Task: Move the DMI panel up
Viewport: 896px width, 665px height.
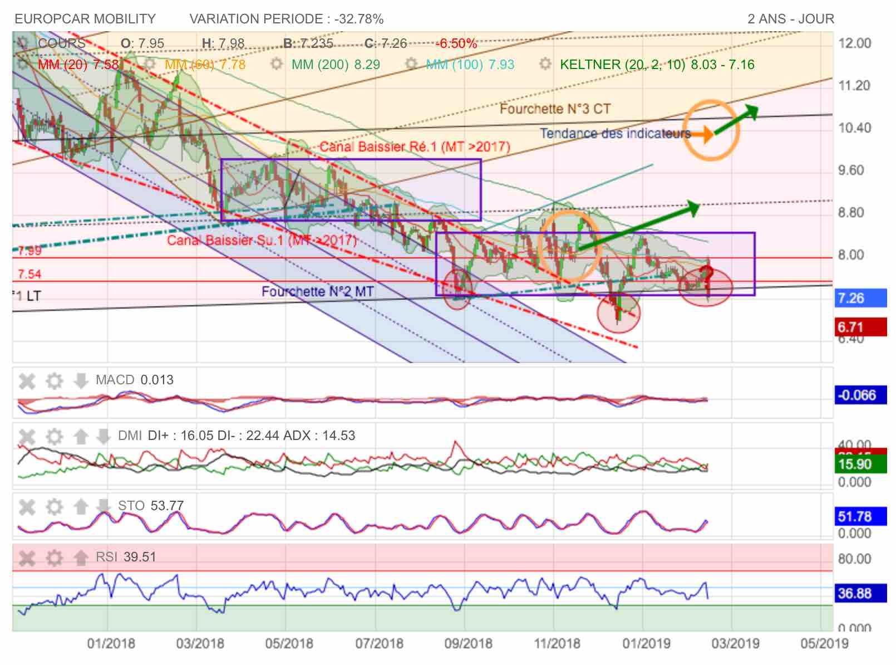Action: pyautogui.click(x=81, y=436)
